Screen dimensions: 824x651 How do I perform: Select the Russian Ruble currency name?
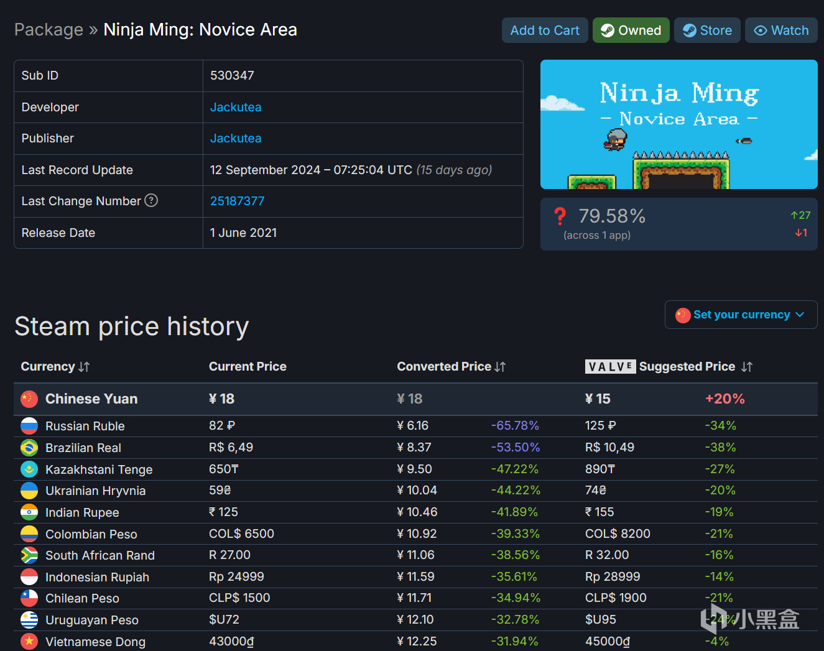coord(85,426)
